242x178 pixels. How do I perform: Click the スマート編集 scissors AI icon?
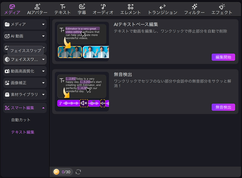tap(7, 108)
